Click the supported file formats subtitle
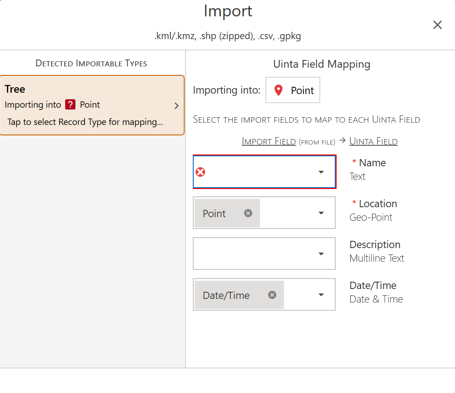 [228, 36]
